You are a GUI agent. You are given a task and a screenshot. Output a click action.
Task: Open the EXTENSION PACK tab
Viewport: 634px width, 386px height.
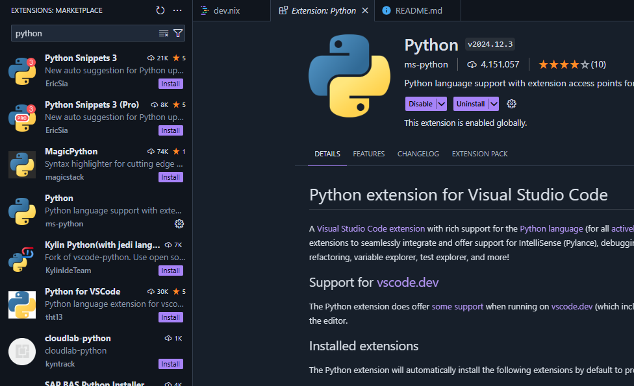479,154
